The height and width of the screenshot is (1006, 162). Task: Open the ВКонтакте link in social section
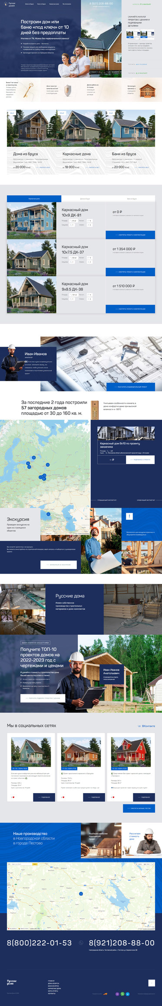(x=146, y=726)
